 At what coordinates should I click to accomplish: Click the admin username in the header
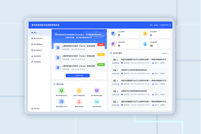click(156, 25)
